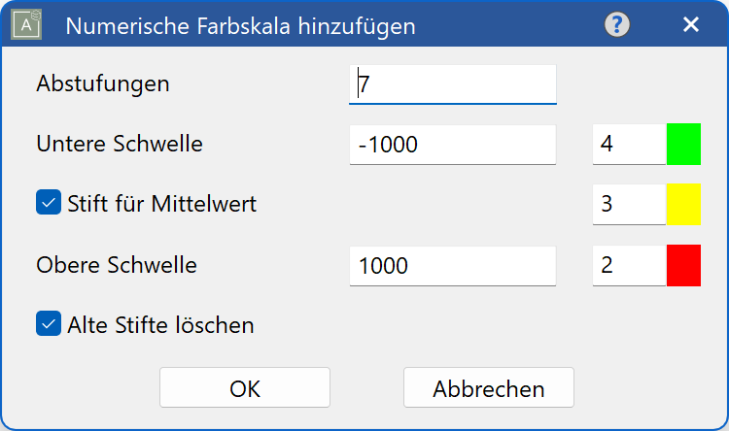Click the application icon in the title bar
Image resolution: width=729 pixels, height=431 pixels.
[26, 24]
